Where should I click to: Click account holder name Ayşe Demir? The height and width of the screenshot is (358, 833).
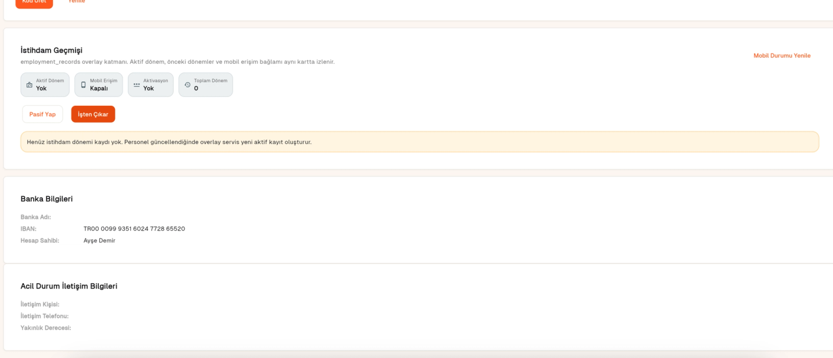click(99, 241)
